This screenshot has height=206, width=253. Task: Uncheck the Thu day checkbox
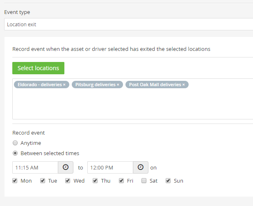coord(95,181)
